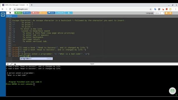
Task: Go back using the browser back arrow
Action: 3,9
